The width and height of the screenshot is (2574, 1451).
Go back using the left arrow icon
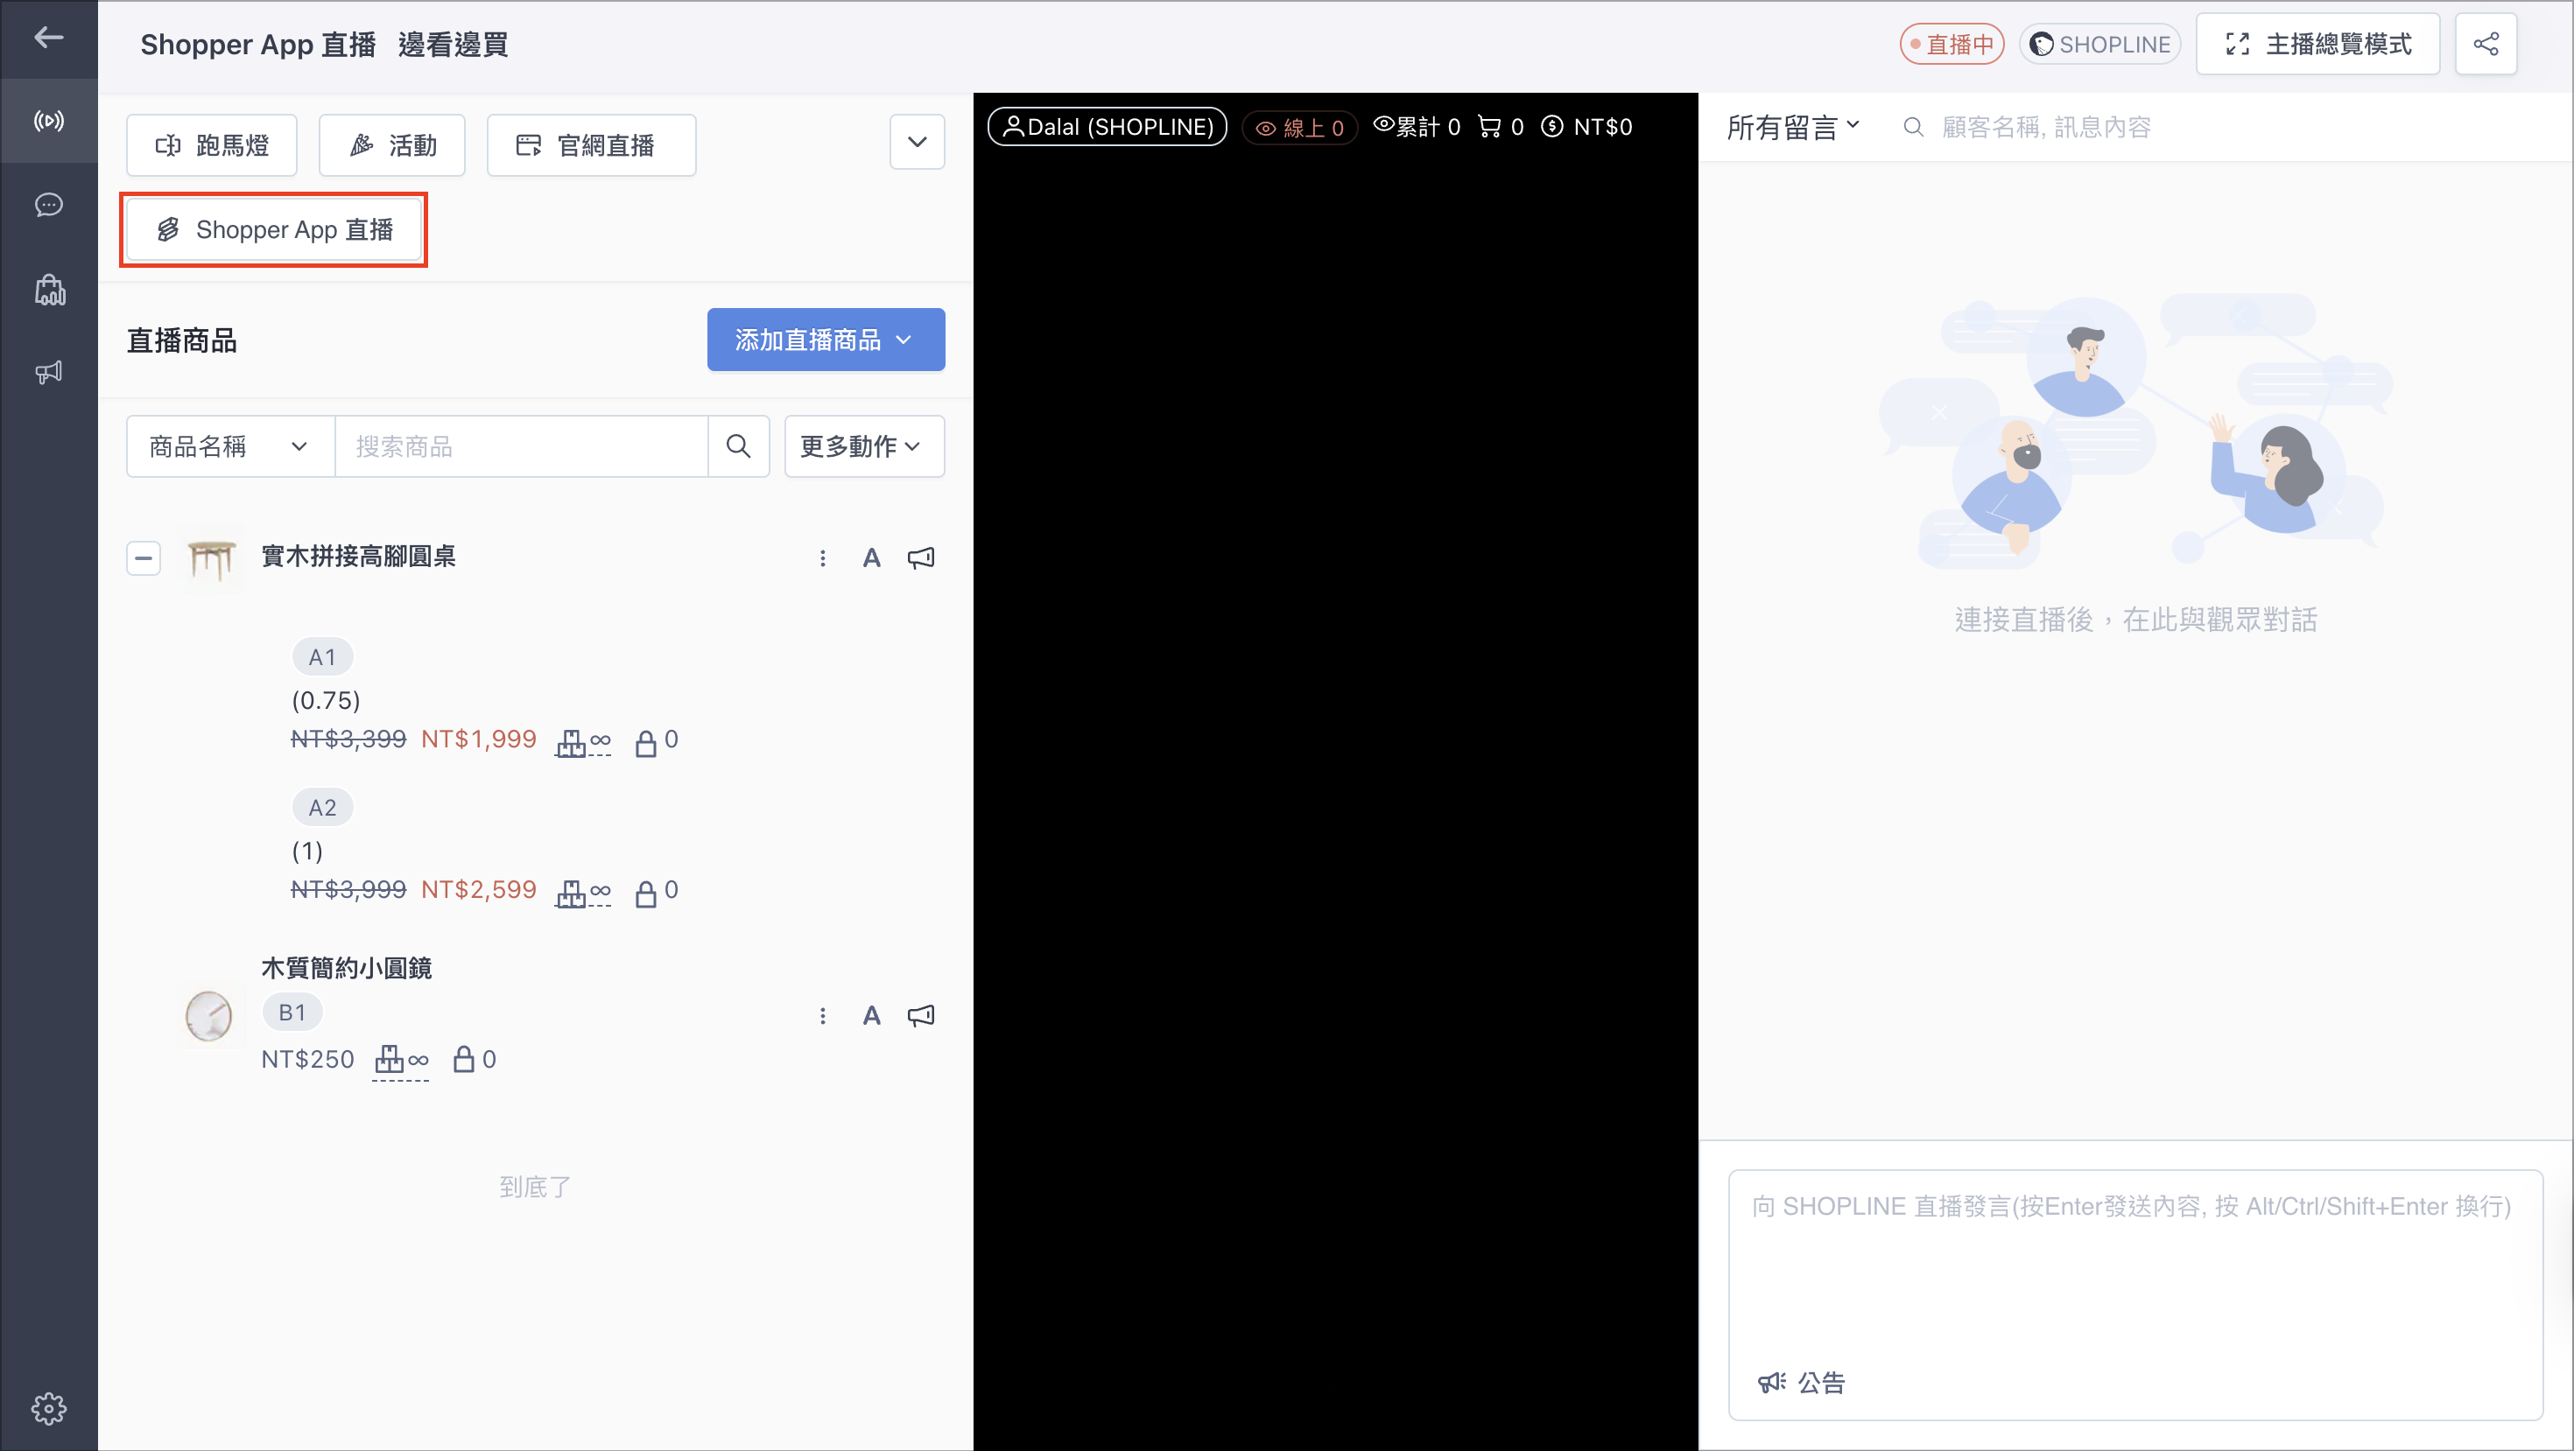coord(48,38)
